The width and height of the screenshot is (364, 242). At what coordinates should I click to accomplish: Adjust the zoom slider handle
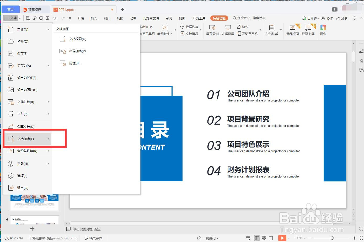(332, 238)
